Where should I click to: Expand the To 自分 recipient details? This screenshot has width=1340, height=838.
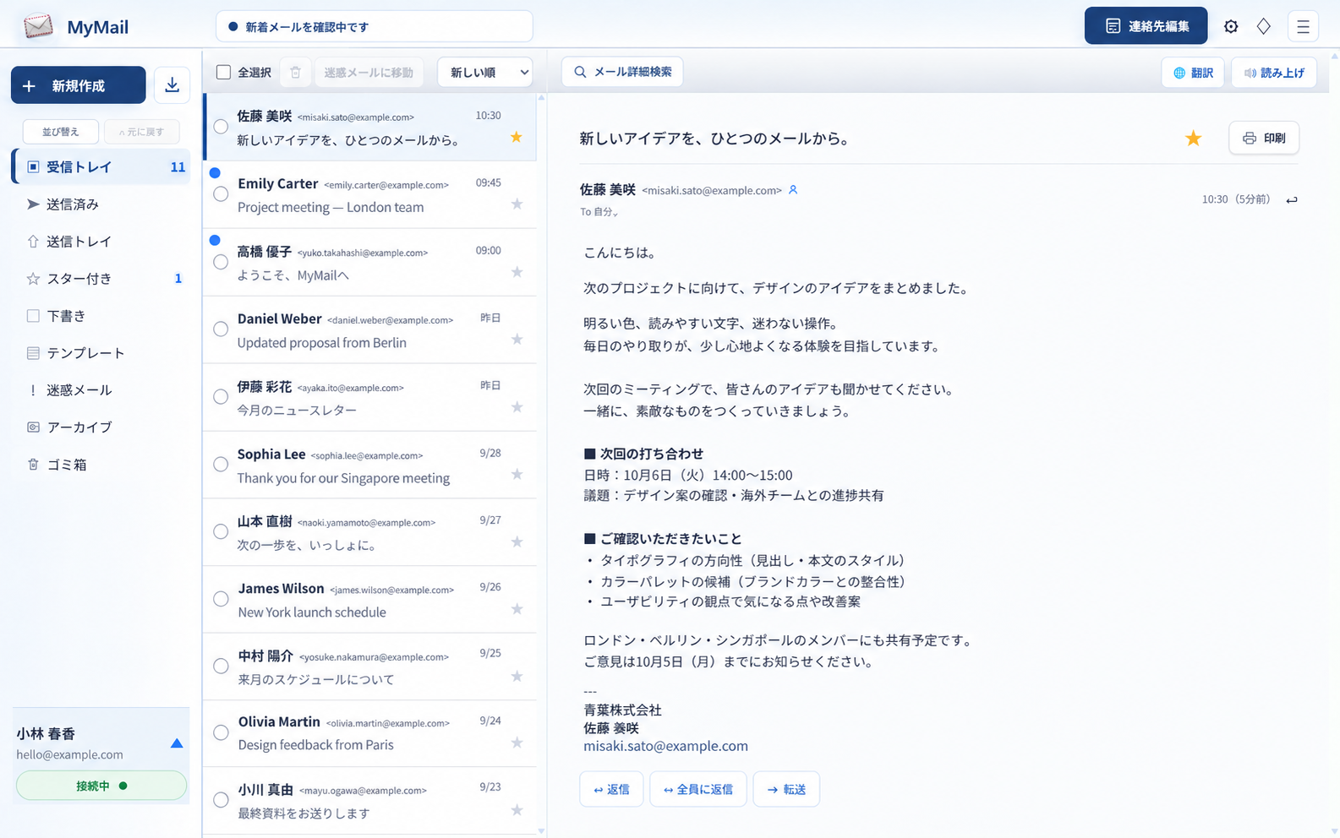(599, 212)
